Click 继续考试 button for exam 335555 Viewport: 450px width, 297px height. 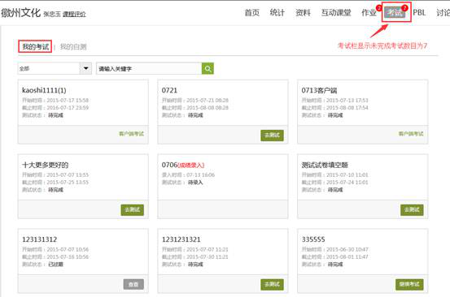tap(409, 284)
